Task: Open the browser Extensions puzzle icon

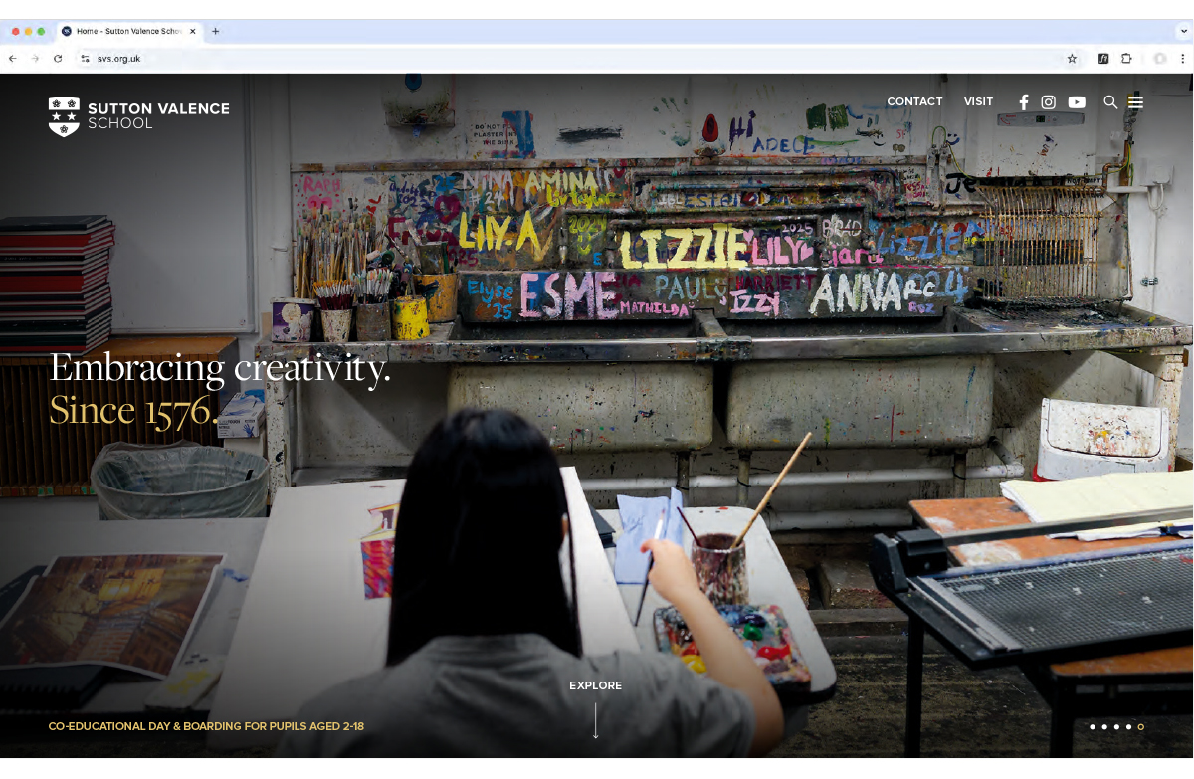Action: click(x=1126, y=59)
